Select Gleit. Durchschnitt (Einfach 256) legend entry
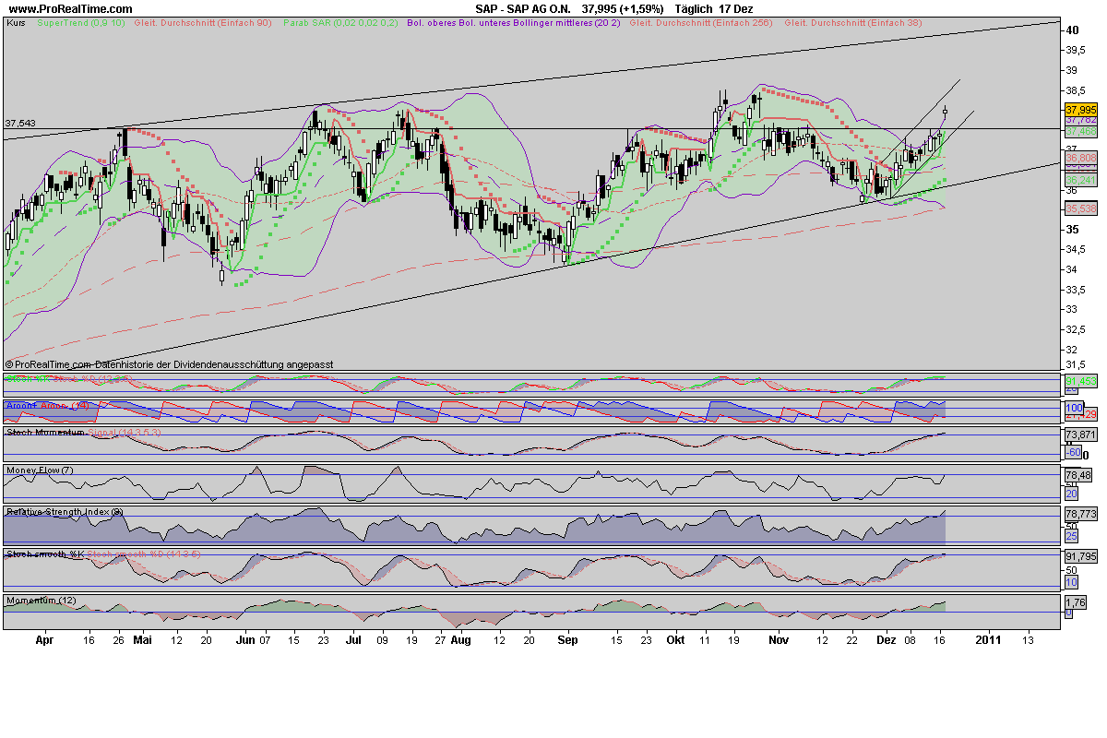Image resolution: width=1107 pixels, height=738 pixels. (x=700, y=21)
